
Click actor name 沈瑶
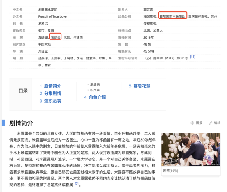(x=67, y=37)
